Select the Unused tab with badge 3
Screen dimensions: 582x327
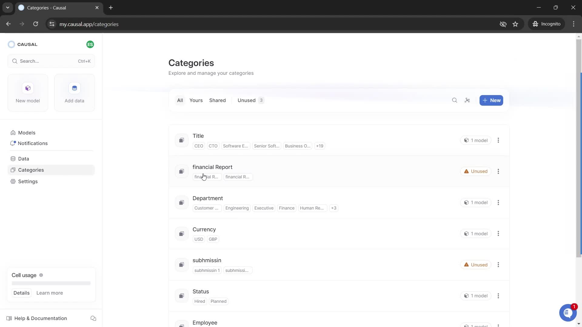coord(250,100)
